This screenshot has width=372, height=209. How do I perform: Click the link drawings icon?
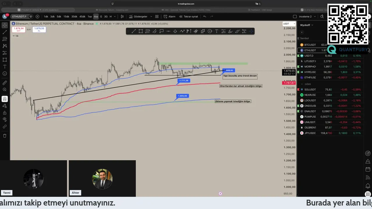5,127
